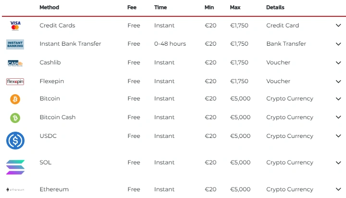This screenshot has height=198, width=346.
Task: Select the Instant Banking logo icon
Action: point(15,44)
